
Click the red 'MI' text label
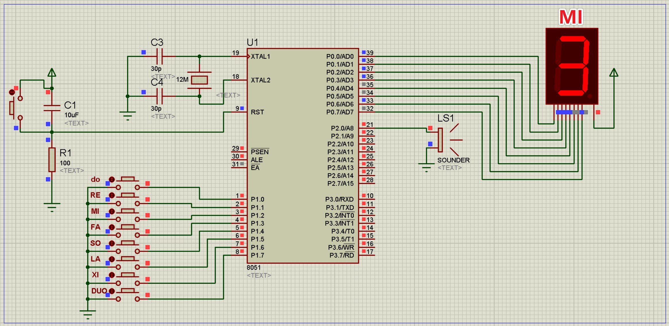[571, 17]
